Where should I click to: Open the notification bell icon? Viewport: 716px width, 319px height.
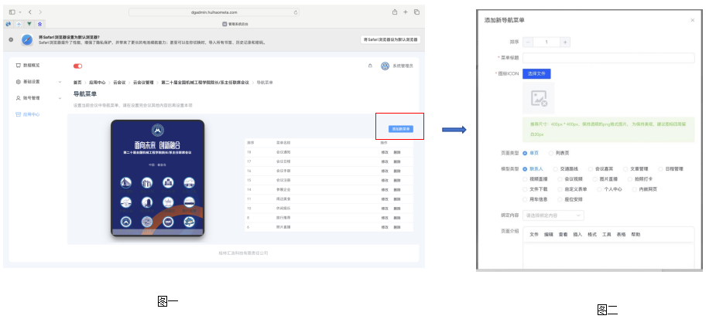point(370,66)
